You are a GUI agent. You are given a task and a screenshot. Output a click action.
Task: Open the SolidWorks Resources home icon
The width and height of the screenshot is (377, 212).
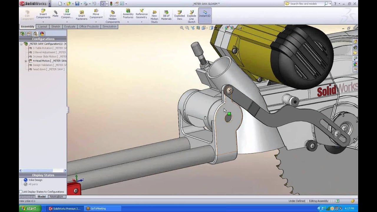pyautogui.click(x=355, y=42)
